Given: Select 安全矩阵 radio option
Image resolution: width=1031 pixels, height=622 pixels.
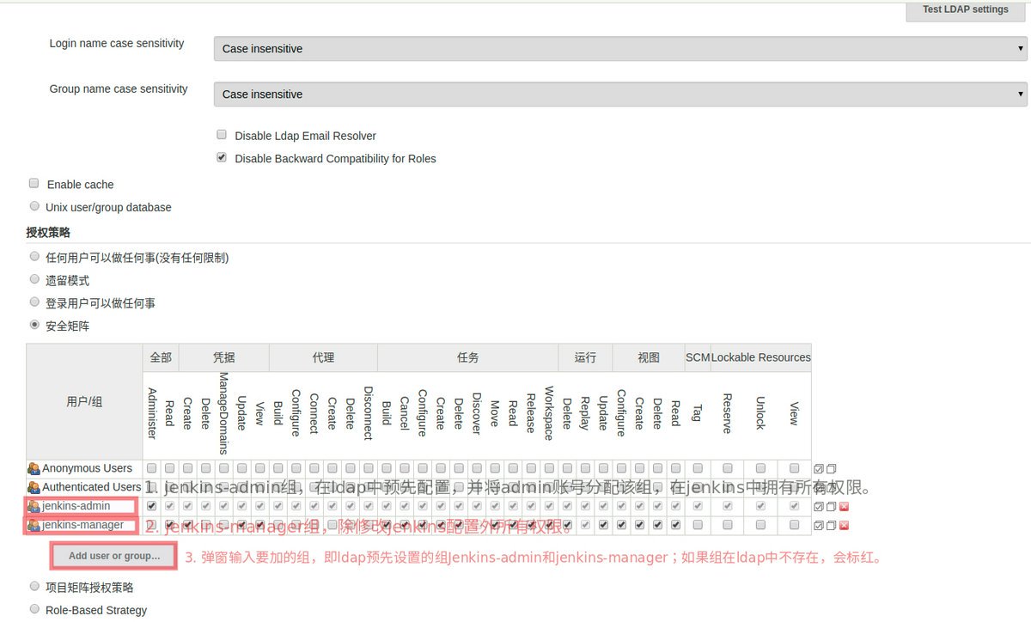Looking at the screenshot, I should (x=34, y=326).
